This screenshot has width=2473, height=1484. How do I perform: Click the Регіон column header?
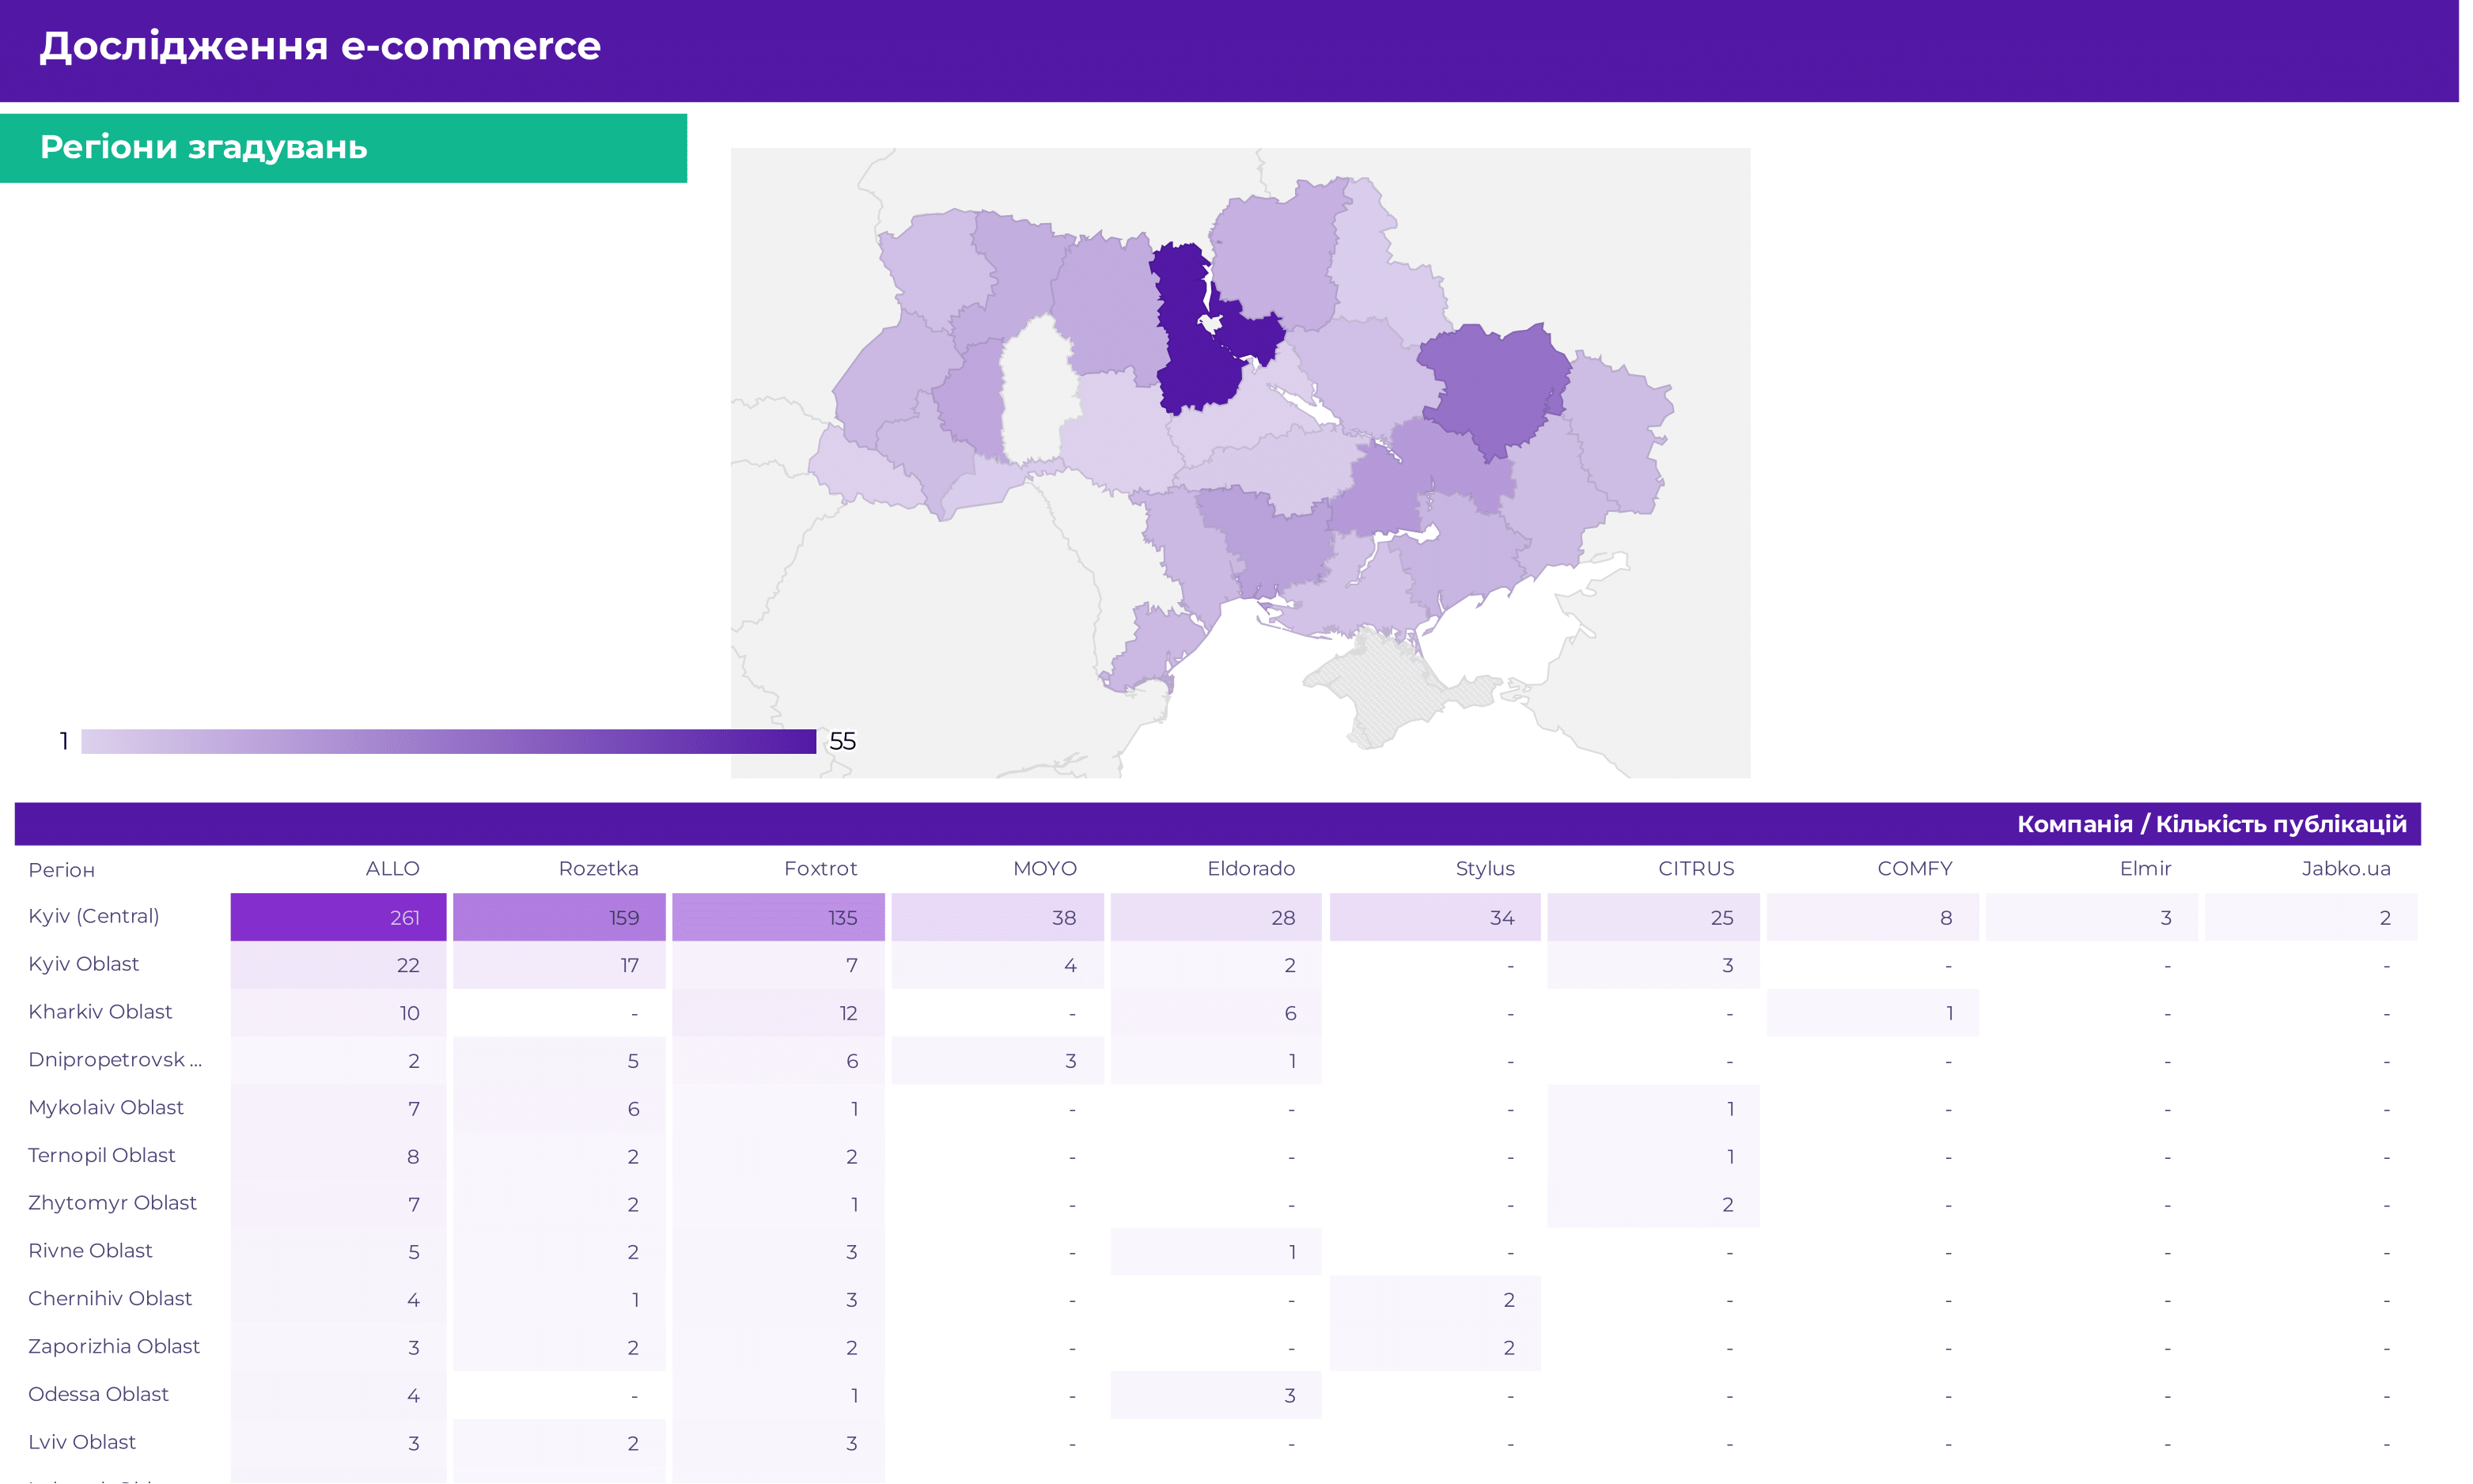click(62, 870)
